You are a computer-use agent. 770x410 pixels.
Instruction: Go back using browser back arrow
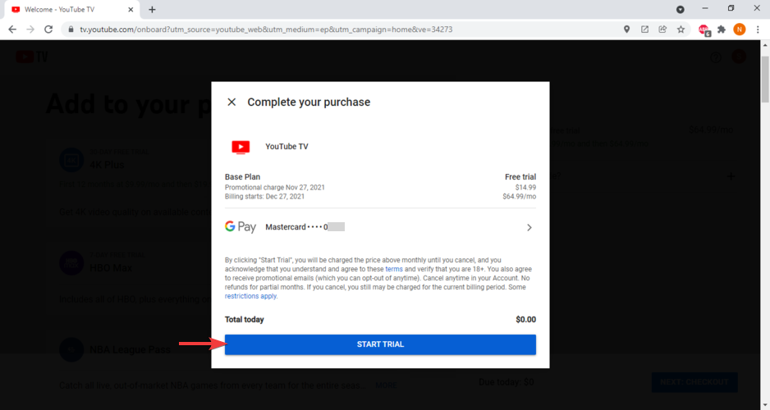(x=11, y=29)
